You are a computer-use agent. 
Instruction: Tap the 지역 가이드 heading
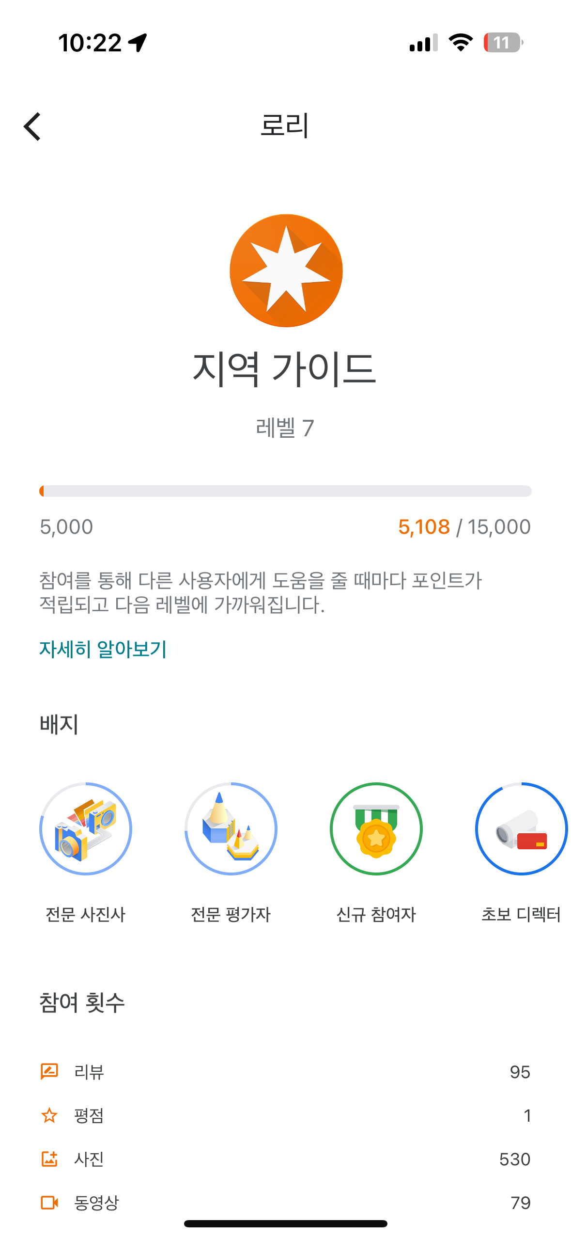pos(285,369)
